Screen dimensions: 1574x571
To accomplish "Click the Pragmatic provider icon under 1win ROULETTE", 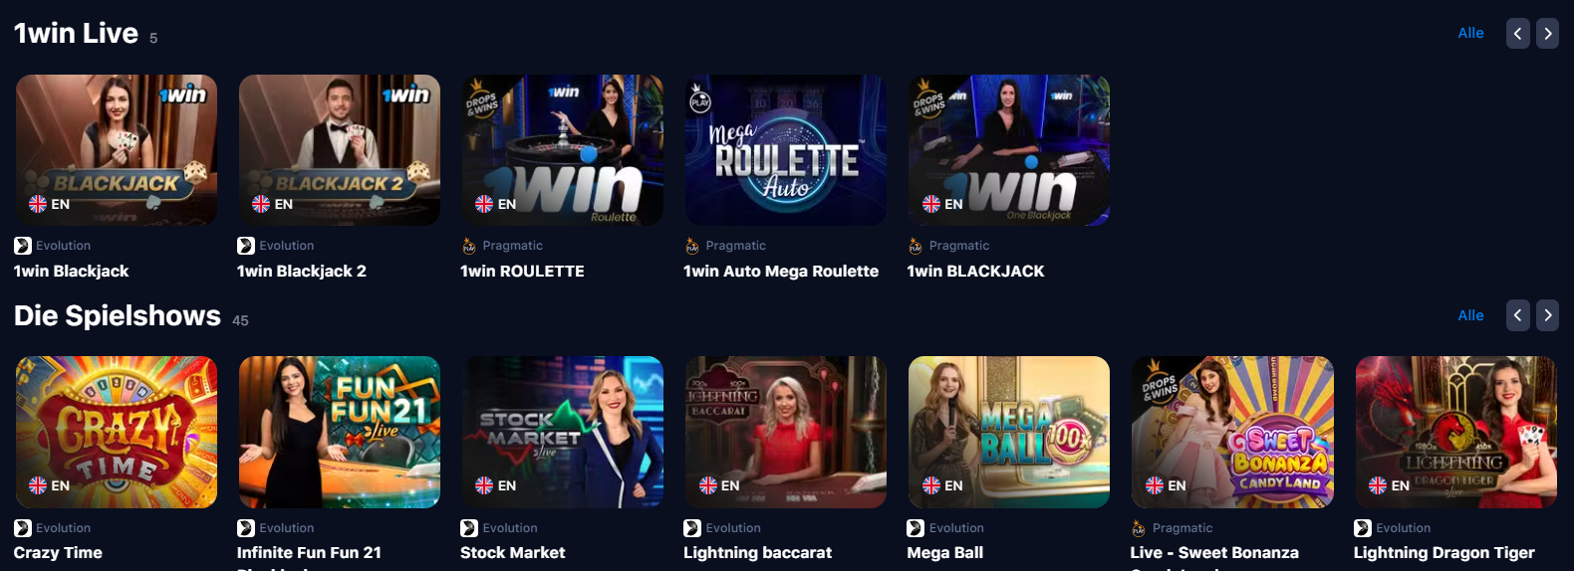I will (x=469, y=246).
